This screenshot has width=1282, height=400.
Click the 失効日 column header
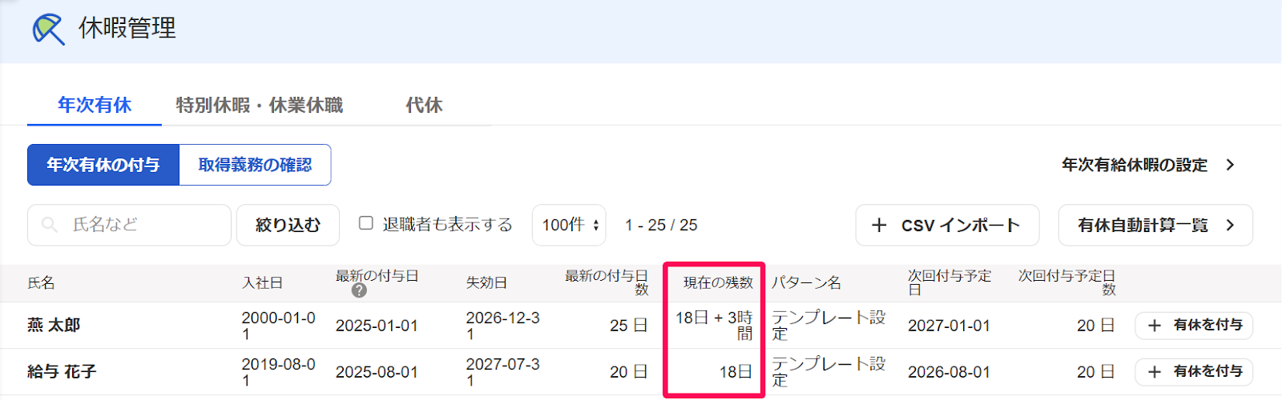point(486,283)
